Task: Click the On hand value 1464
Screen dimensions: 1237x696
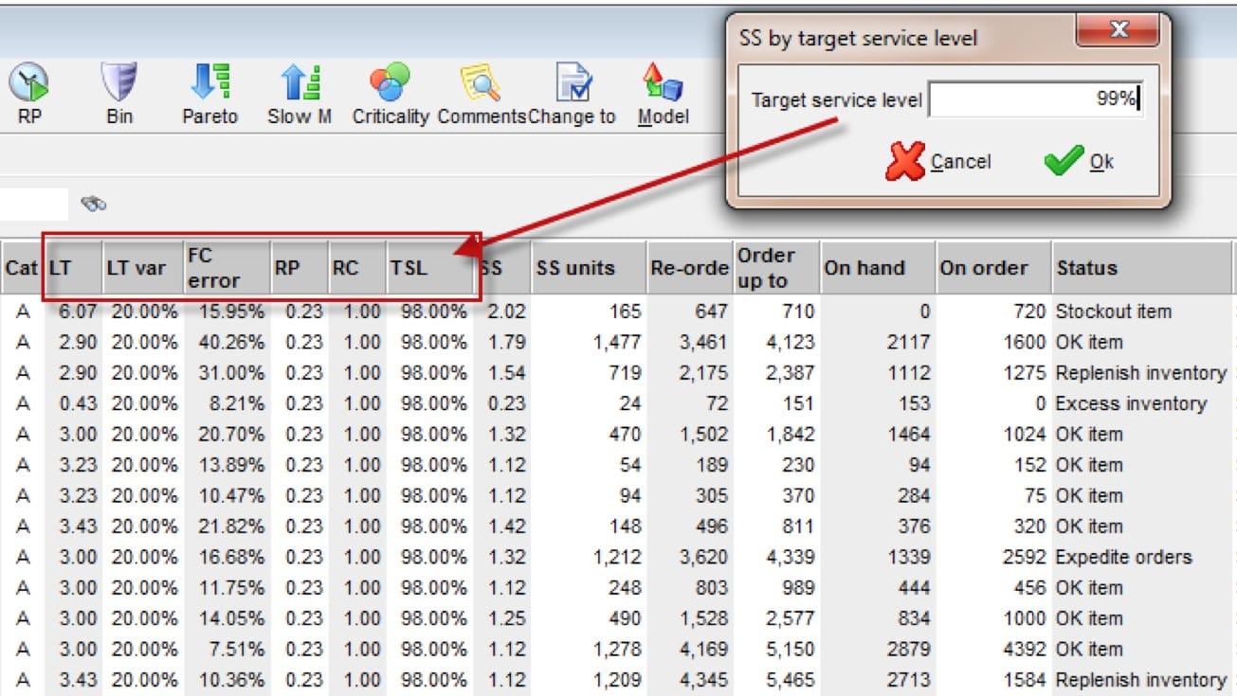Action: click(x=909, y=435)
